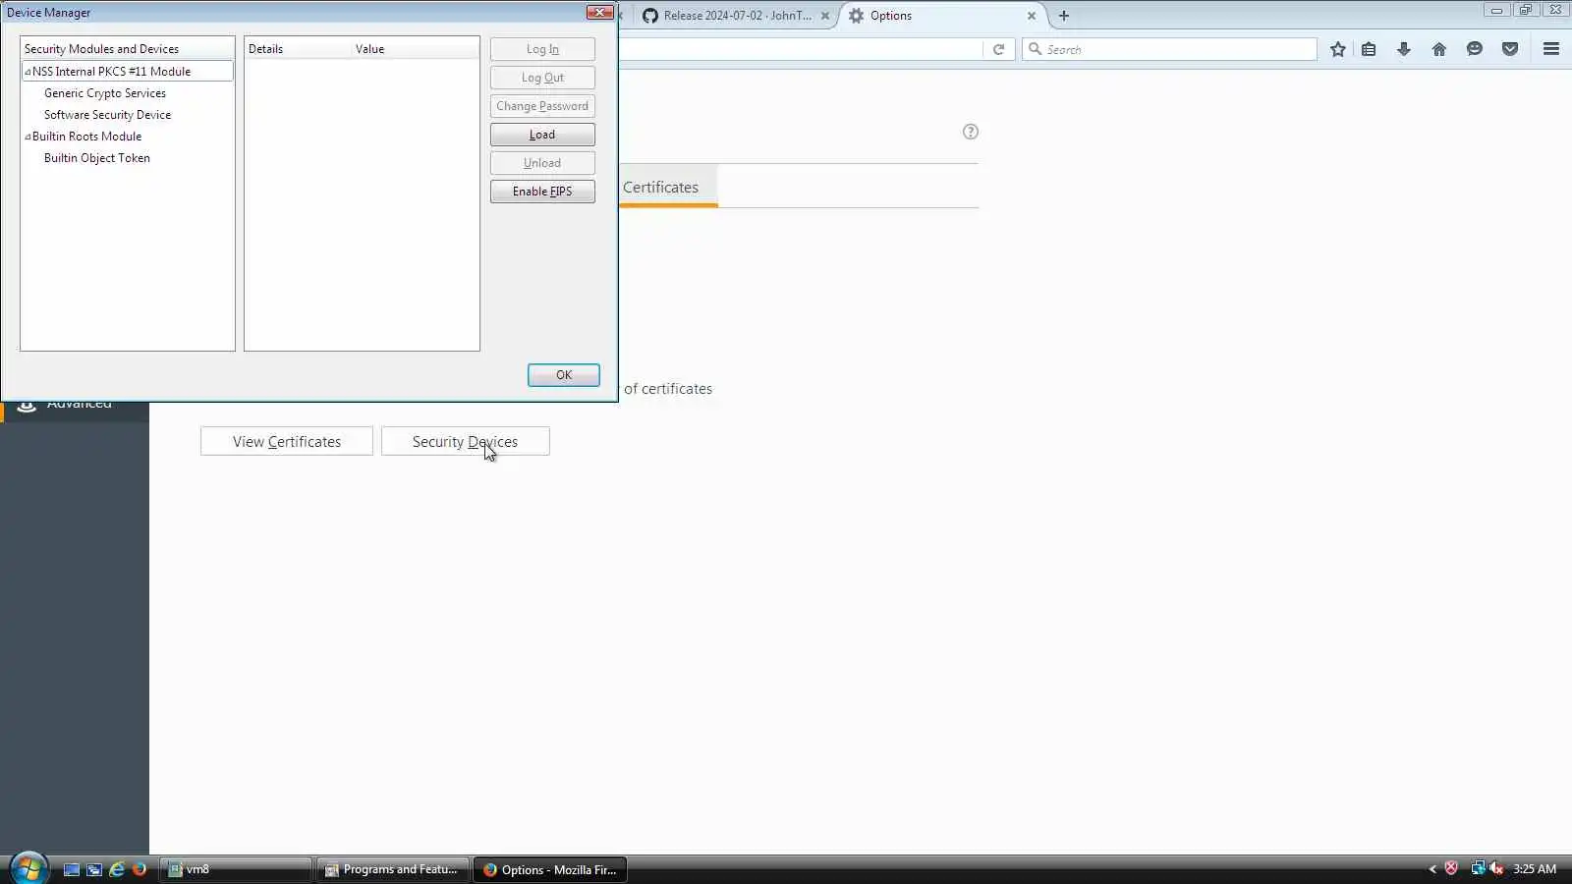Click red security alert tray icon
Screen dimensions: 1572x884
pyautogui.click(x=1451, y=868)
